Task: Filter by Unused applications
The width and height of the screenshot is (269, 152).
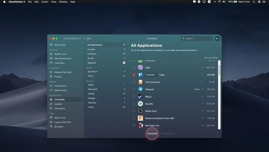Action: tap(106, 49)
